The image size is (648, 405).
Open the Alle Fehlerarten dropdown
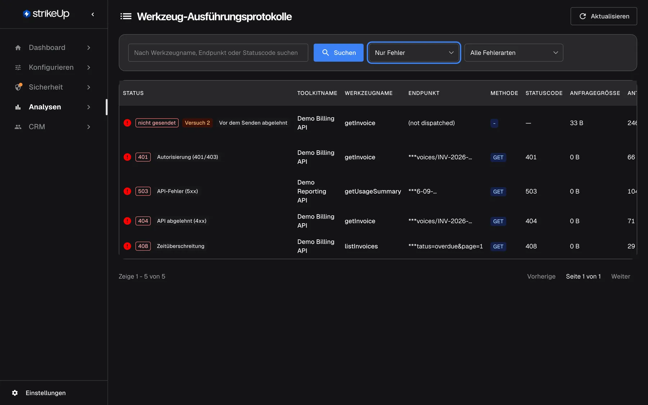514,53
